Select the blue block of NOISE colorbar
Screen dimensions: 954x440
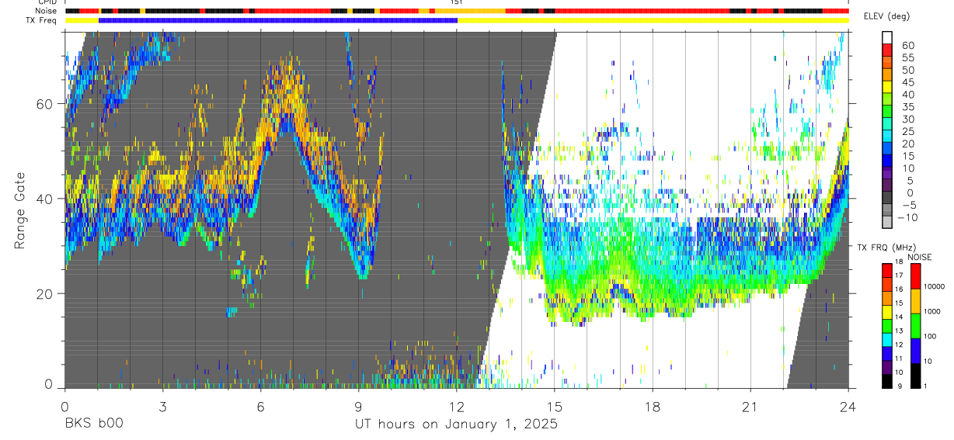[915, 351]
